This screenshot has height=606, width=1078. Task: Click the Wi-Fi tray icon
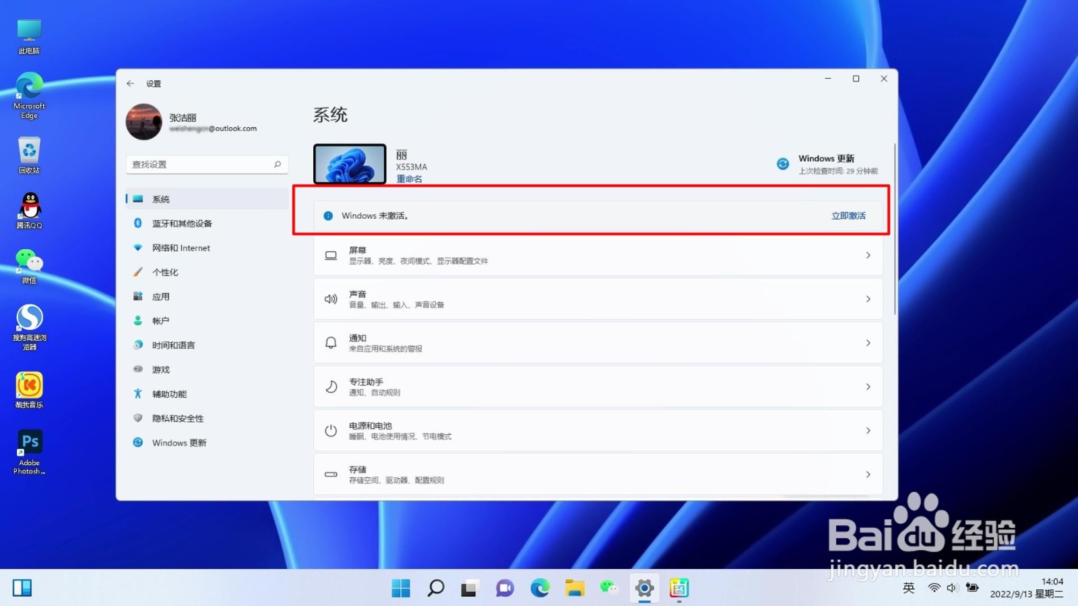pyautogui.click(x=934, y=588)
